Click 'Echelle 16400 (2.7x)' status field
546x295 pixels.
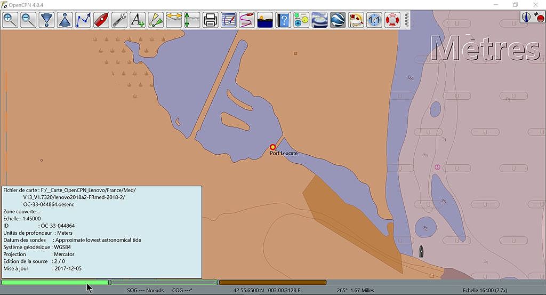pos(485,290)
